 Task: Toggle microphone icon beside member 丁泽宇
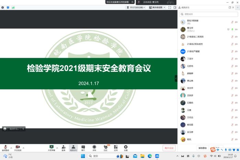(x=232, y=59)
